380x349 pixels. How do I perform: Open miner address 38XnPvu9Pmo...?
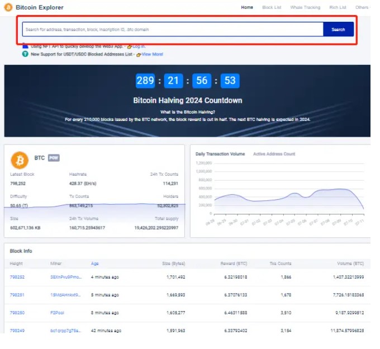click(66, 277)
